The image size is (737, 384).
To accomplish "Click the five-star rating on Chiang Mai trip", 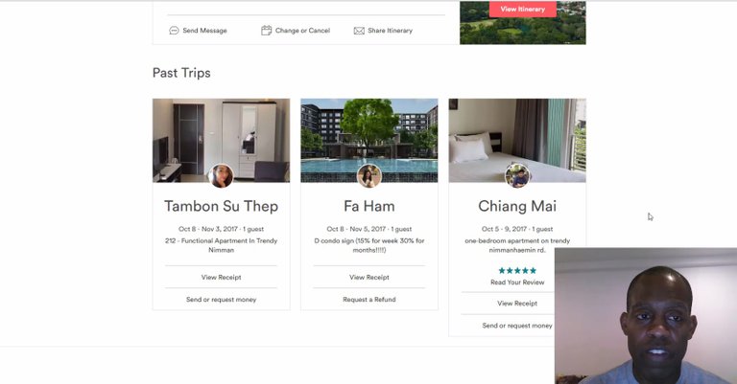I will [517, 271].
